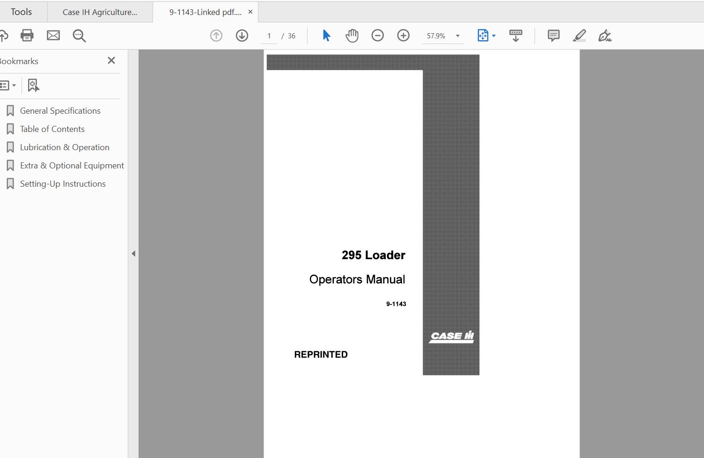This screenshot has height=458, width=704.
Task: Select the Highlight text tool
Action: click(579, 35)
